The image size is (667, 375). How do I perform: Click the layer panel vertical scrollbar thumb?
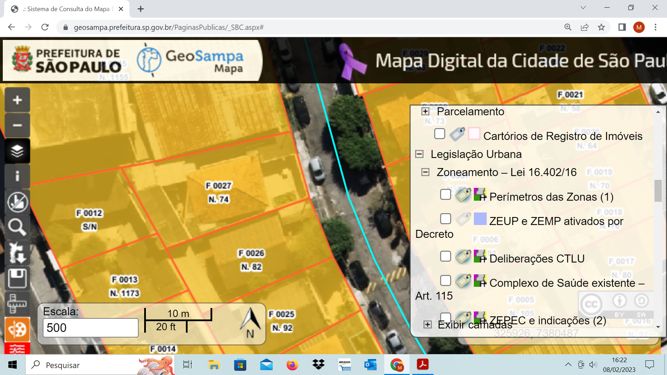pyautogui.click(x=658, y=191)
